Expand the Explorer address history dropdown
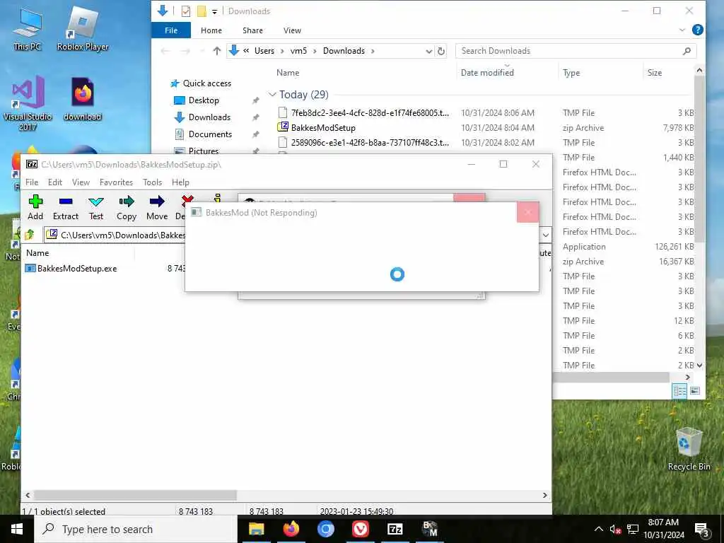This screenshot has width=724, height=543. pos(428,51)
